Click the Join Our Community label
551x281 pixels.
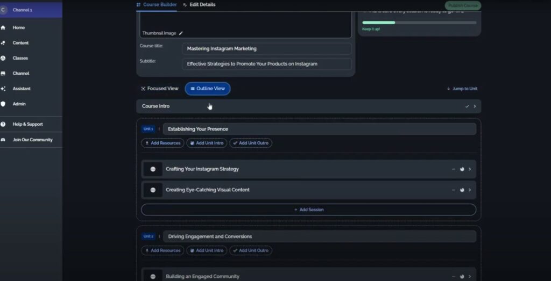[33, 140]
